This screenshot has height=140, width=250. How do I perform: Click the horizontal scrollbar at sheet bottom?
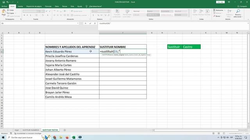[x=196, y=130]
